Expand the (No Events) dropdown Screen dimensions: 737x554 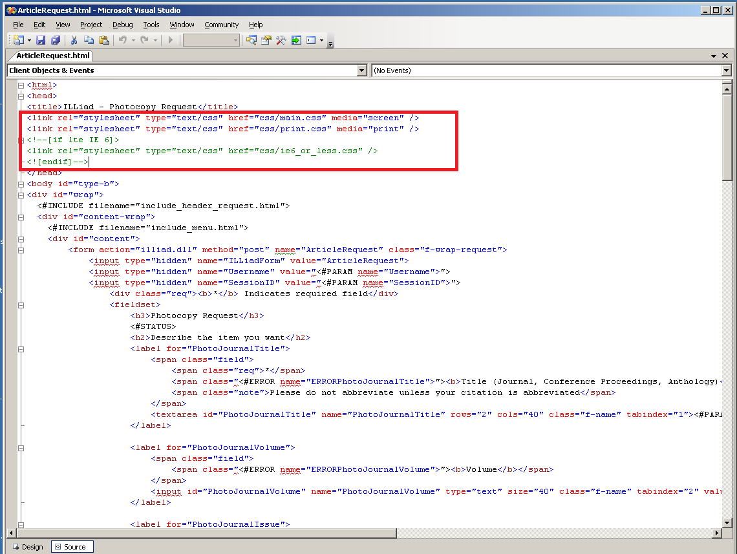pyautogui.click(x=726, y=70)
